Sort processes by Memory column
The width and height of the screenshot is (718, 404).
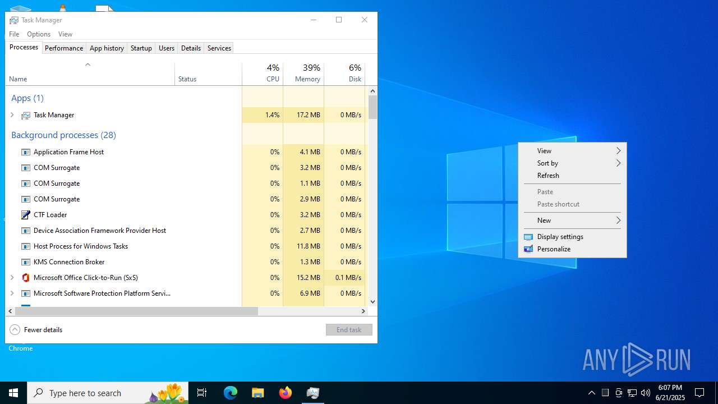click(303, 74)
